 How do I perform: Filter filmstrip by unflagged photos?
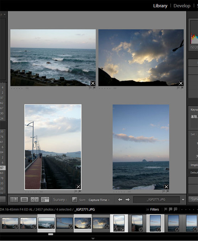tap(170, 209)
